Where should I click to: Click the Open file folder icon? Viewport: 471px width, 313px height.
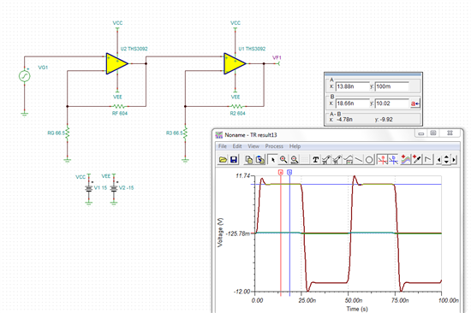click(223, 160)
